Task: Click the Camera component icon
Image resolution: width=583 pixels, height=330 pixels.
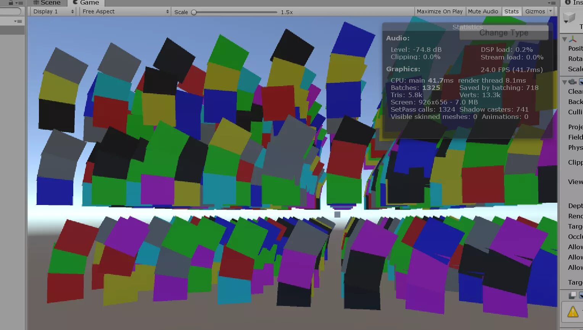Action: point(572,82)
